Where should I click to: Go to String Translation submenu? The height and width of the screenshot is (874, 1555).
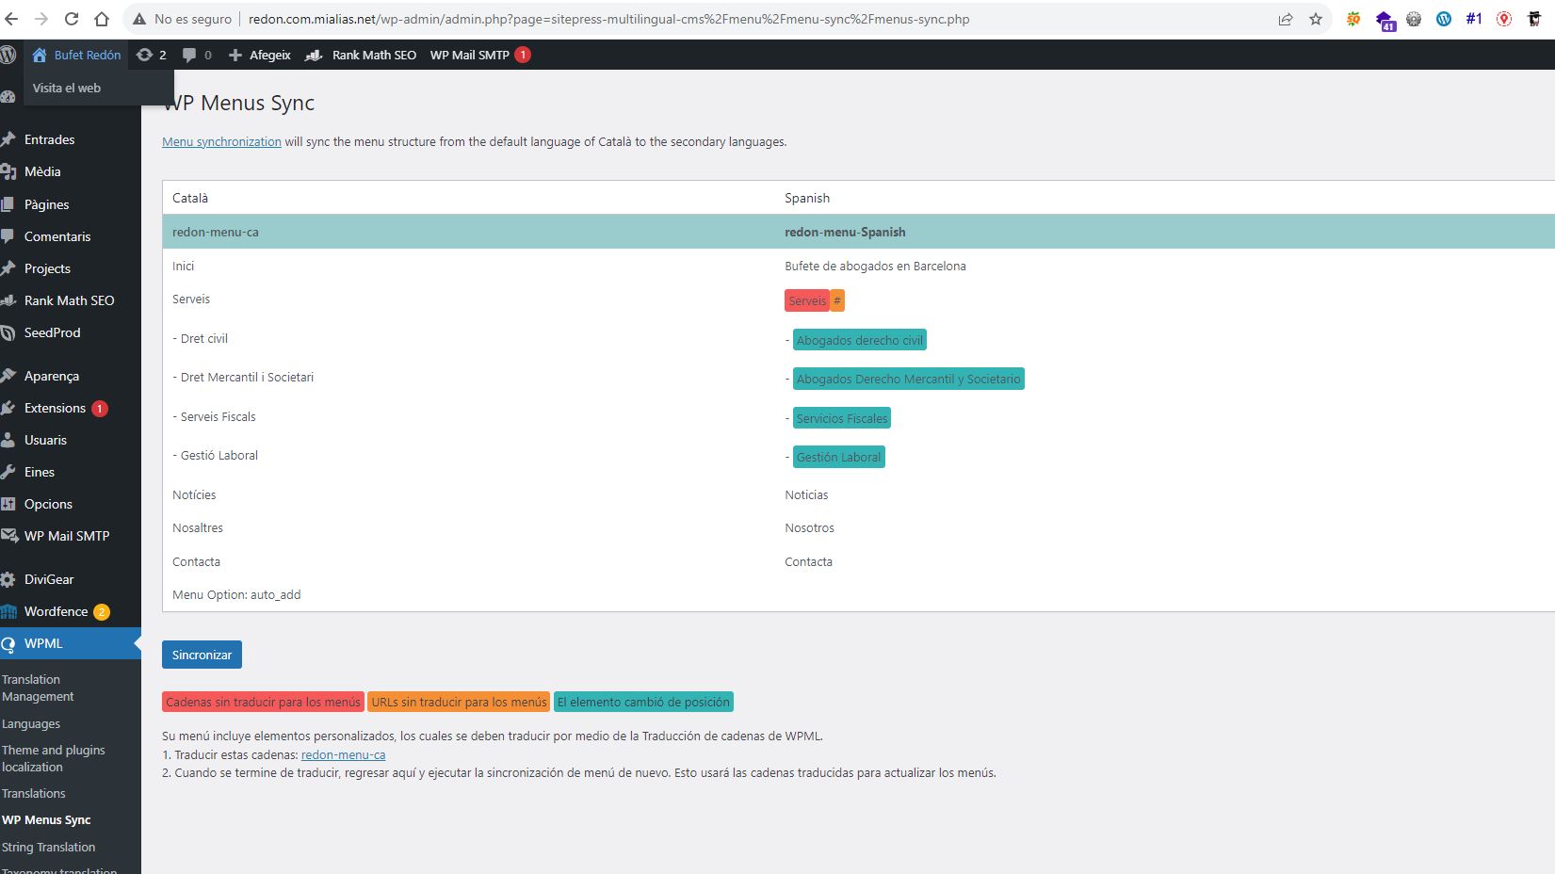tap(48, 847)
